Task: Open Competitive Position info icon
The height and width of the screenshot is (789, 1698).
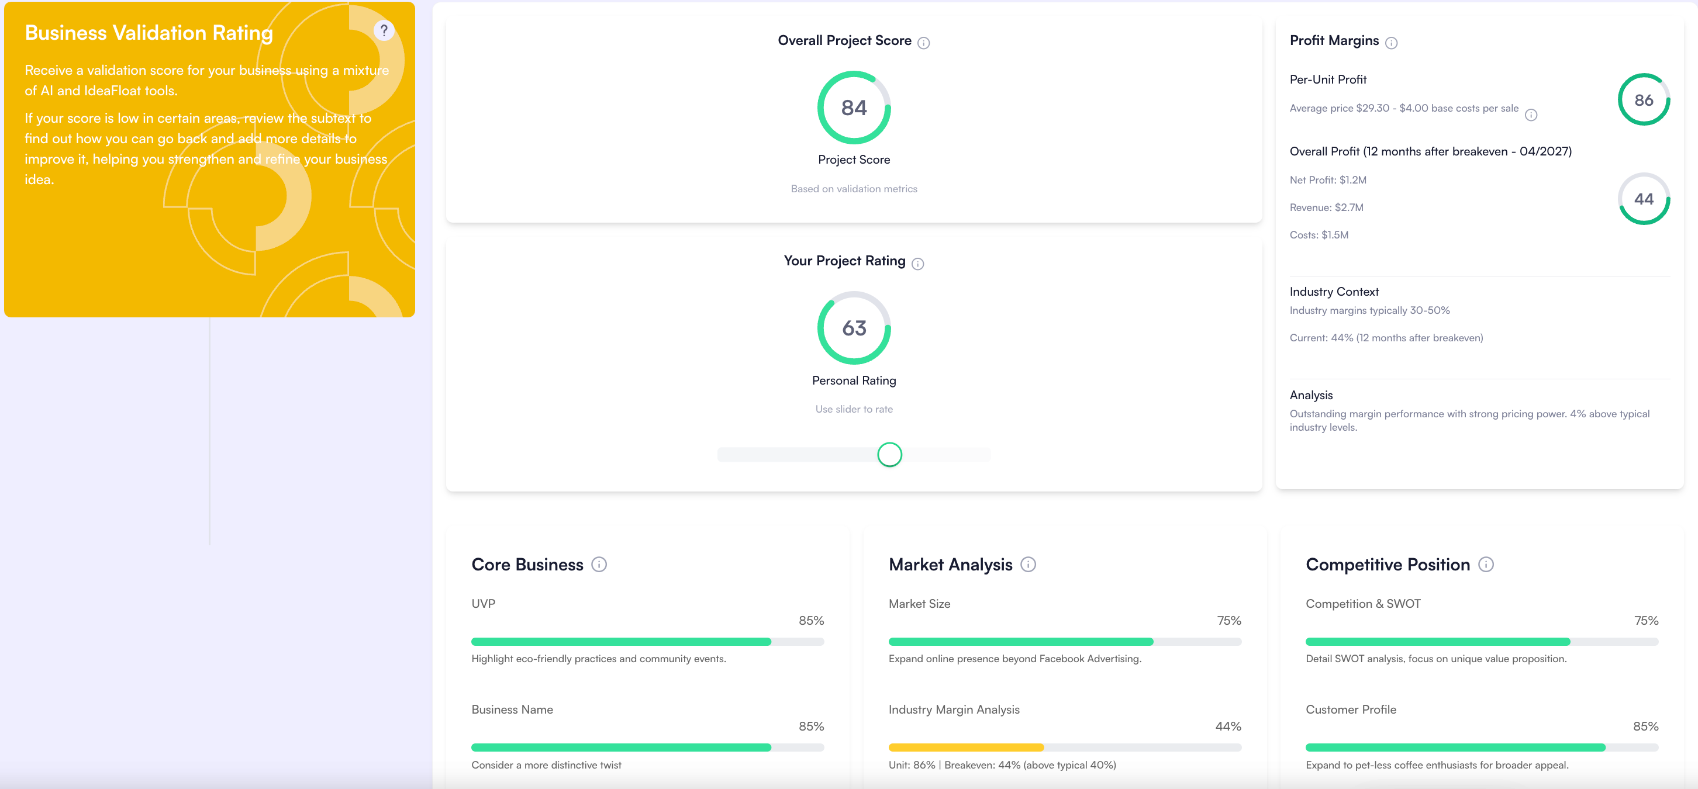Action: (1485, 565)
